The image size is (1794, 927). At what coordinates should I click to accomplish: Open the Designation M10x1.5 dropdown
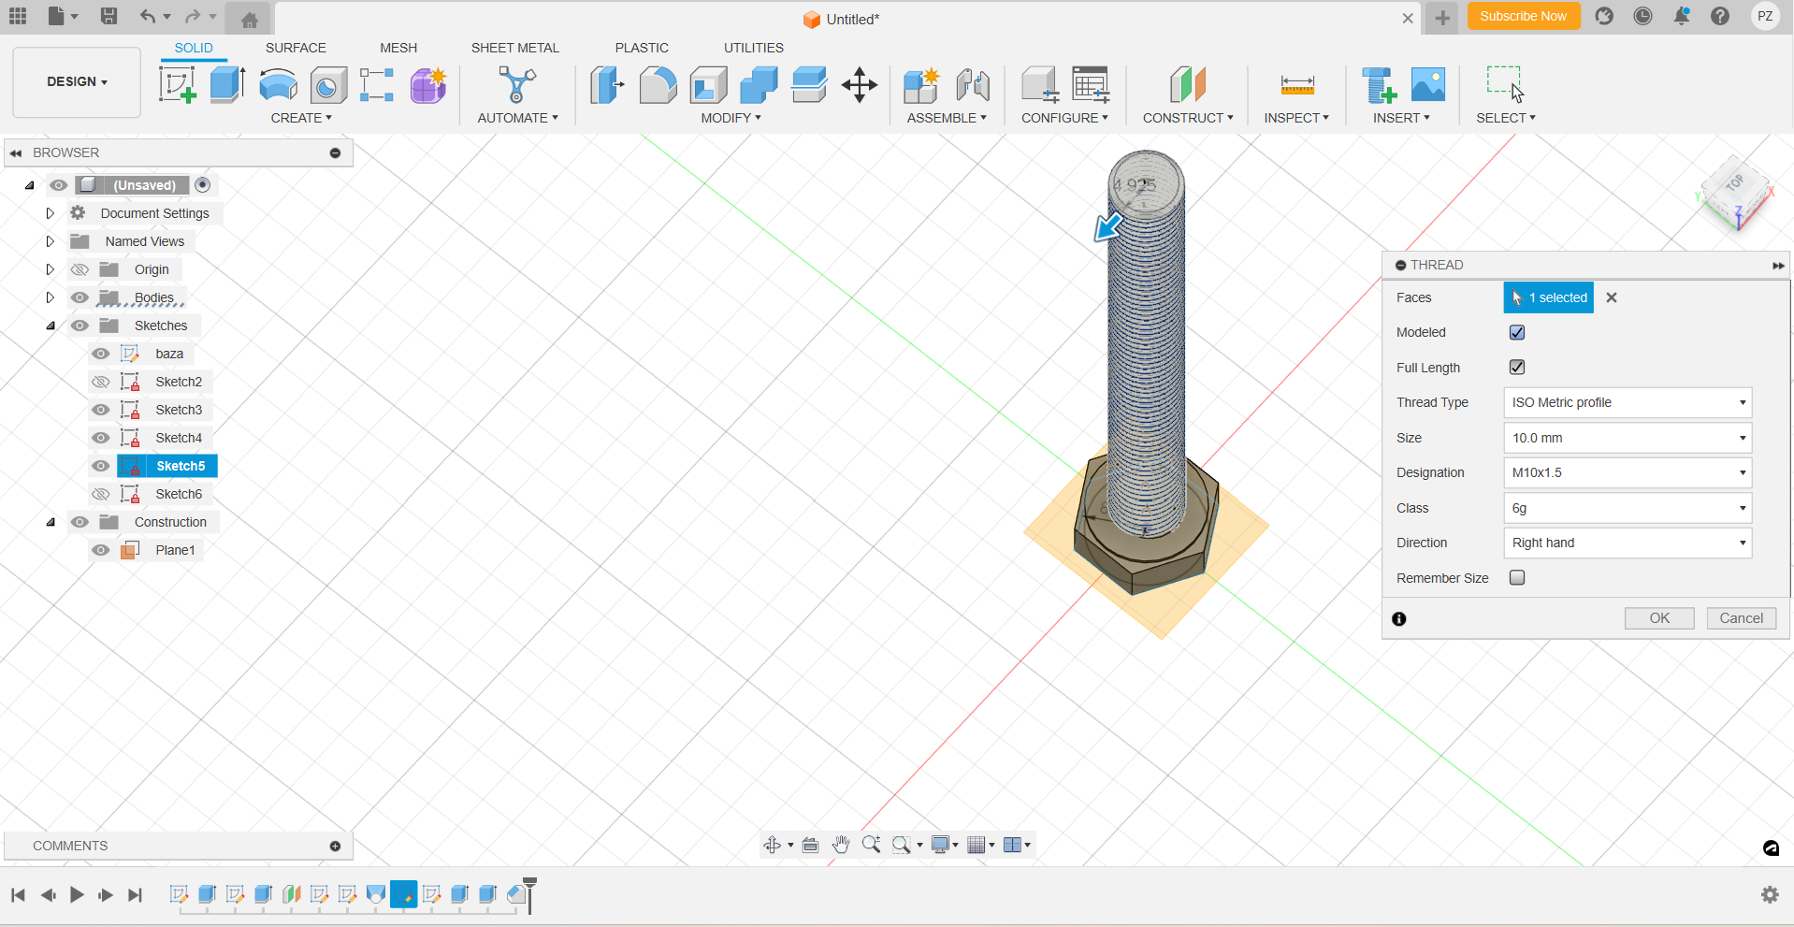(1627, 473)
